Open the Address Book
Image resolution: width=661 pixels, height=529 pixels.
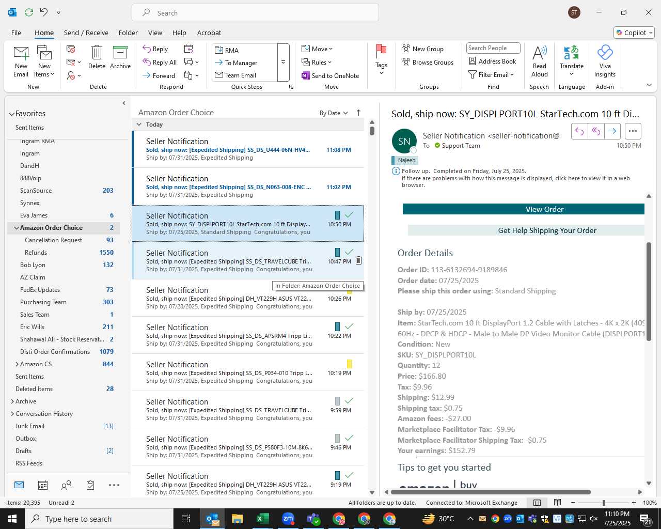492,61
